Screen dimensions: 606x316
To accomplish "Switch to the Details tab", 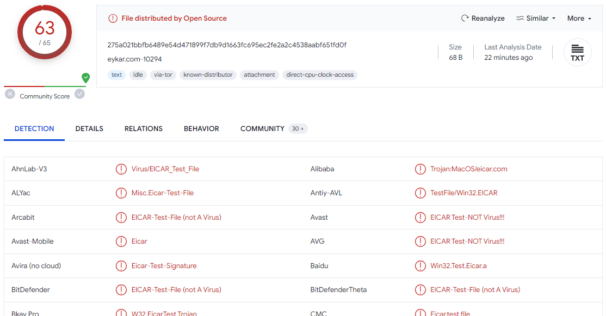I will [x=89, y=129].
